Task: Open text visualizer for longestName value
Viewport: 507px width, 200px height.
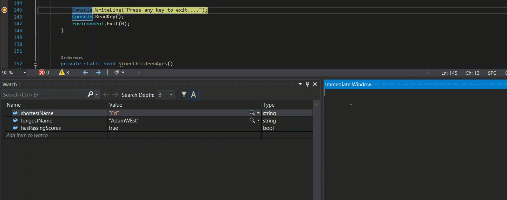Action: click(252, 120)
